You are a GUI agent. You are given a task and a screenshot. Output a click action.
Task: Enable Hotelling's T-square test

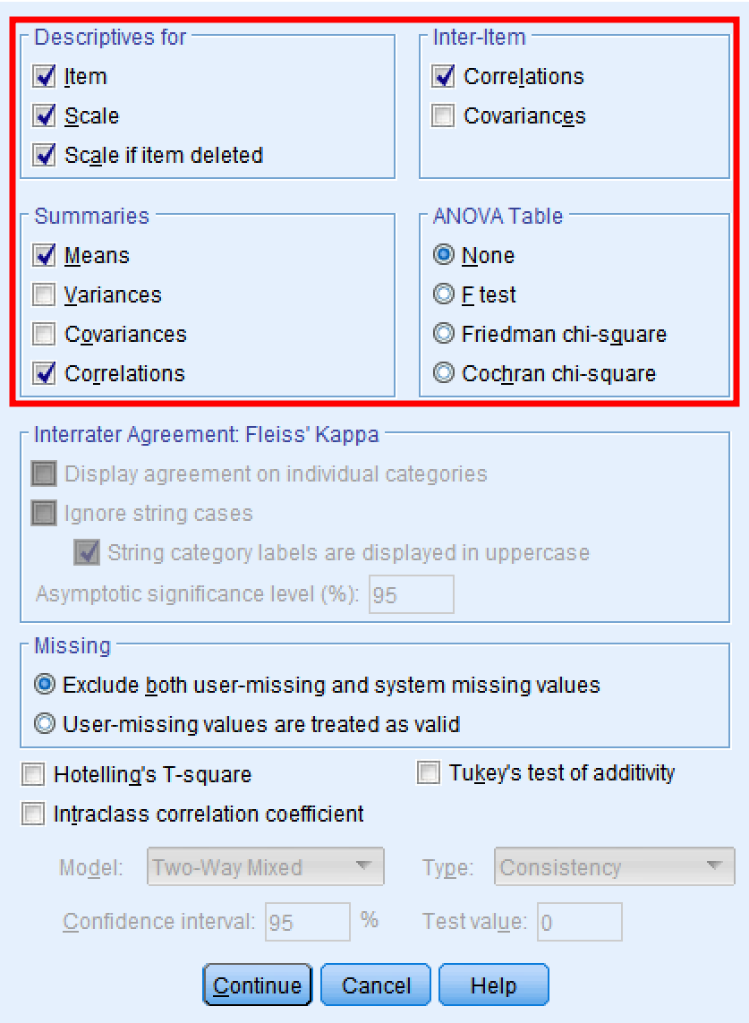point(33,774)
